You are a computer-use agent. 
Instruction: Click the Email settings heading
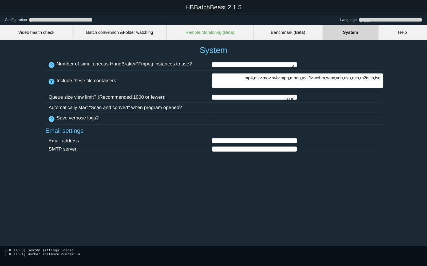64,131
